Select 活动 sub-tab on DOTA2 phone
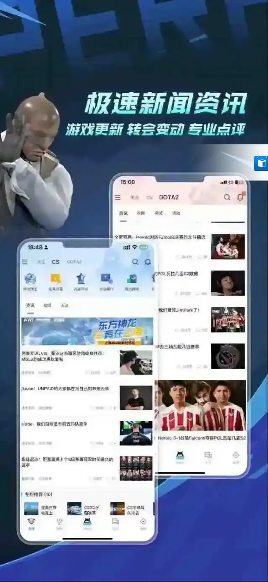 coord(176,213)
